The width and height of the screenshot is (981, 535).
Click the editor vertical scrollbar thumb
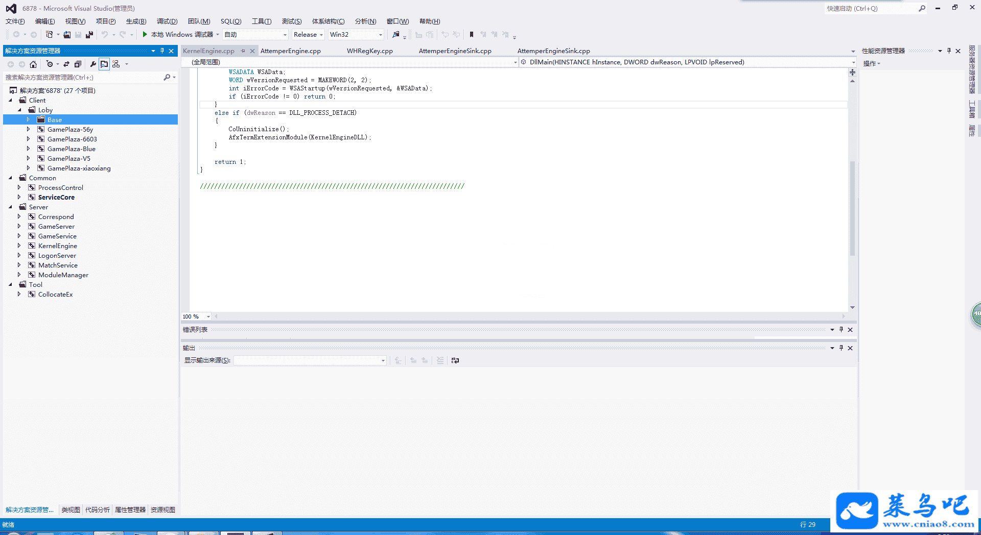pyautogui.click(x=852, y=208)
